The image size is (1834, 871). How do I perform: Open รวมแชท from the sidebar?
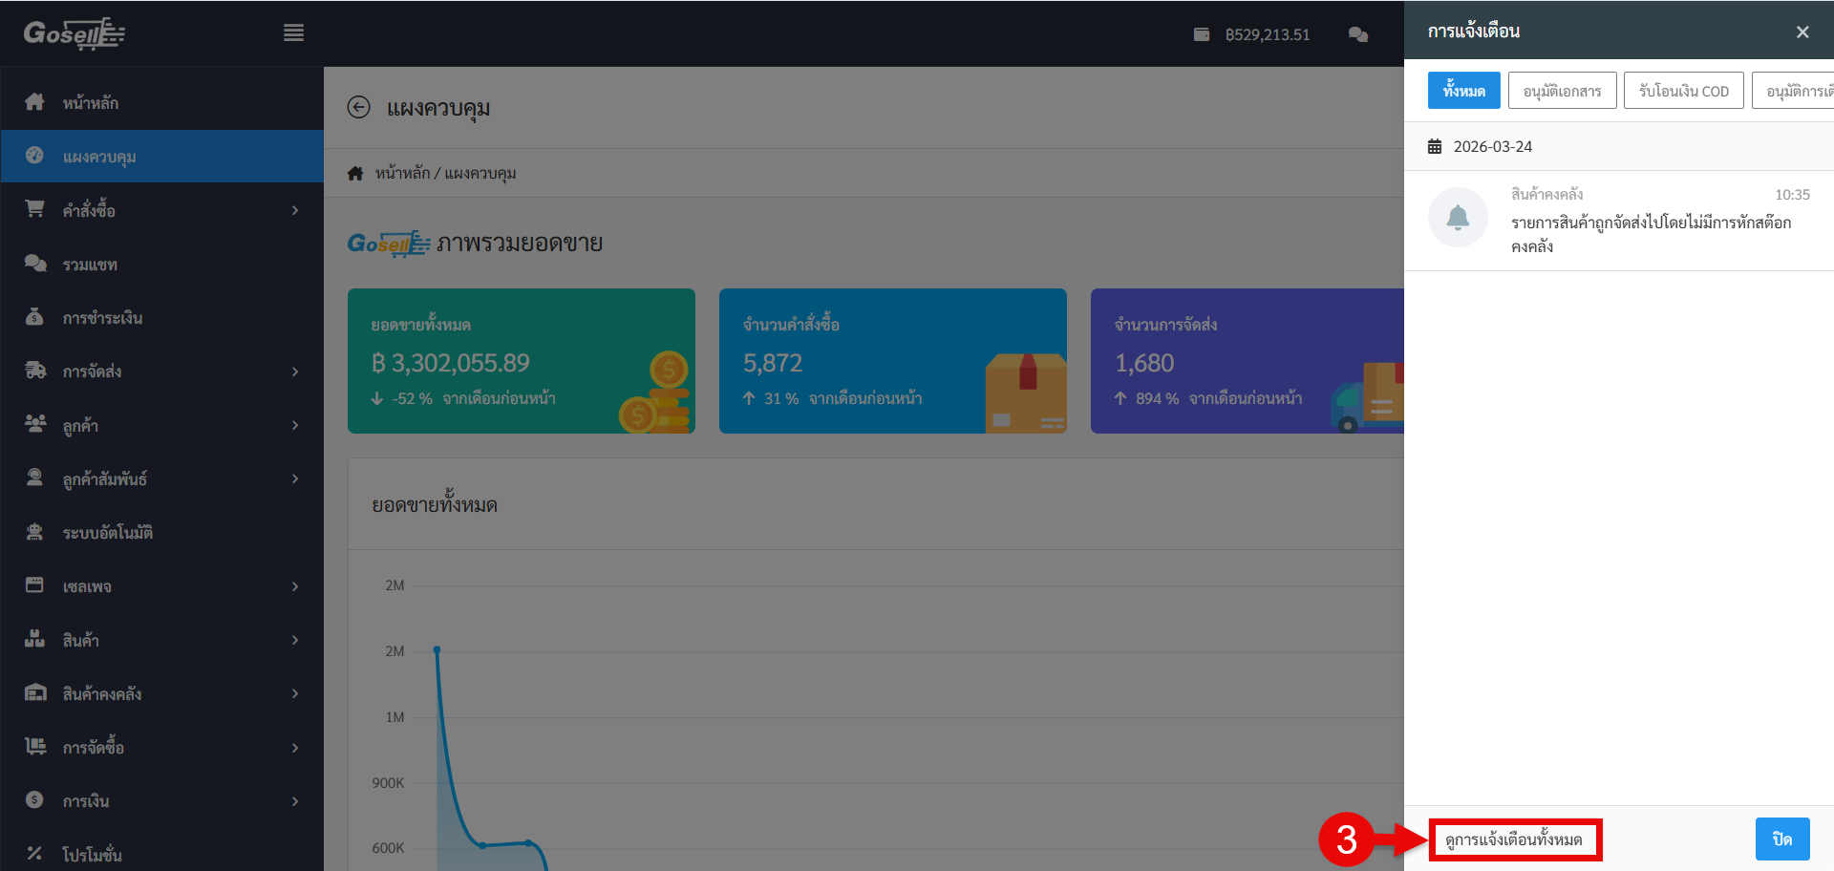coord(90,265)
